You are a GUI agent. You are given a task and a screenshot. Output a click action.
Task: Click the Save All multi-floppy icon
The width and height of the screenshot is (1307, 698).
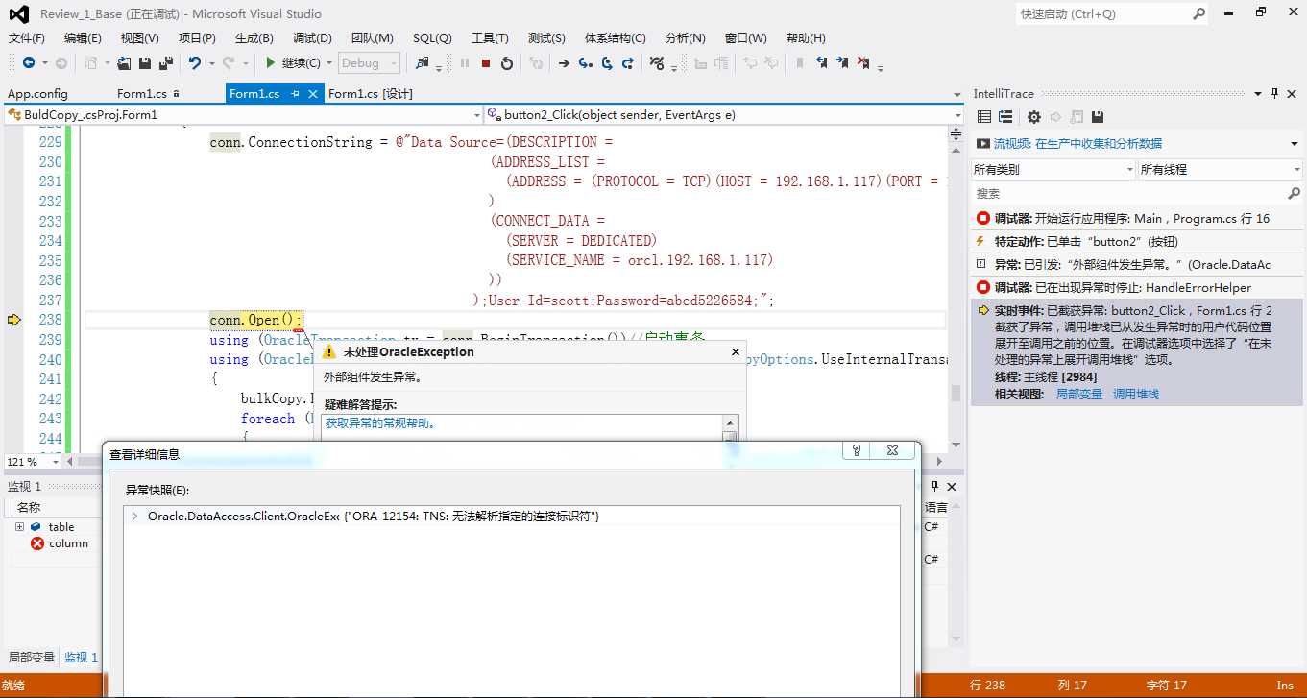click(x=165, y=63)
